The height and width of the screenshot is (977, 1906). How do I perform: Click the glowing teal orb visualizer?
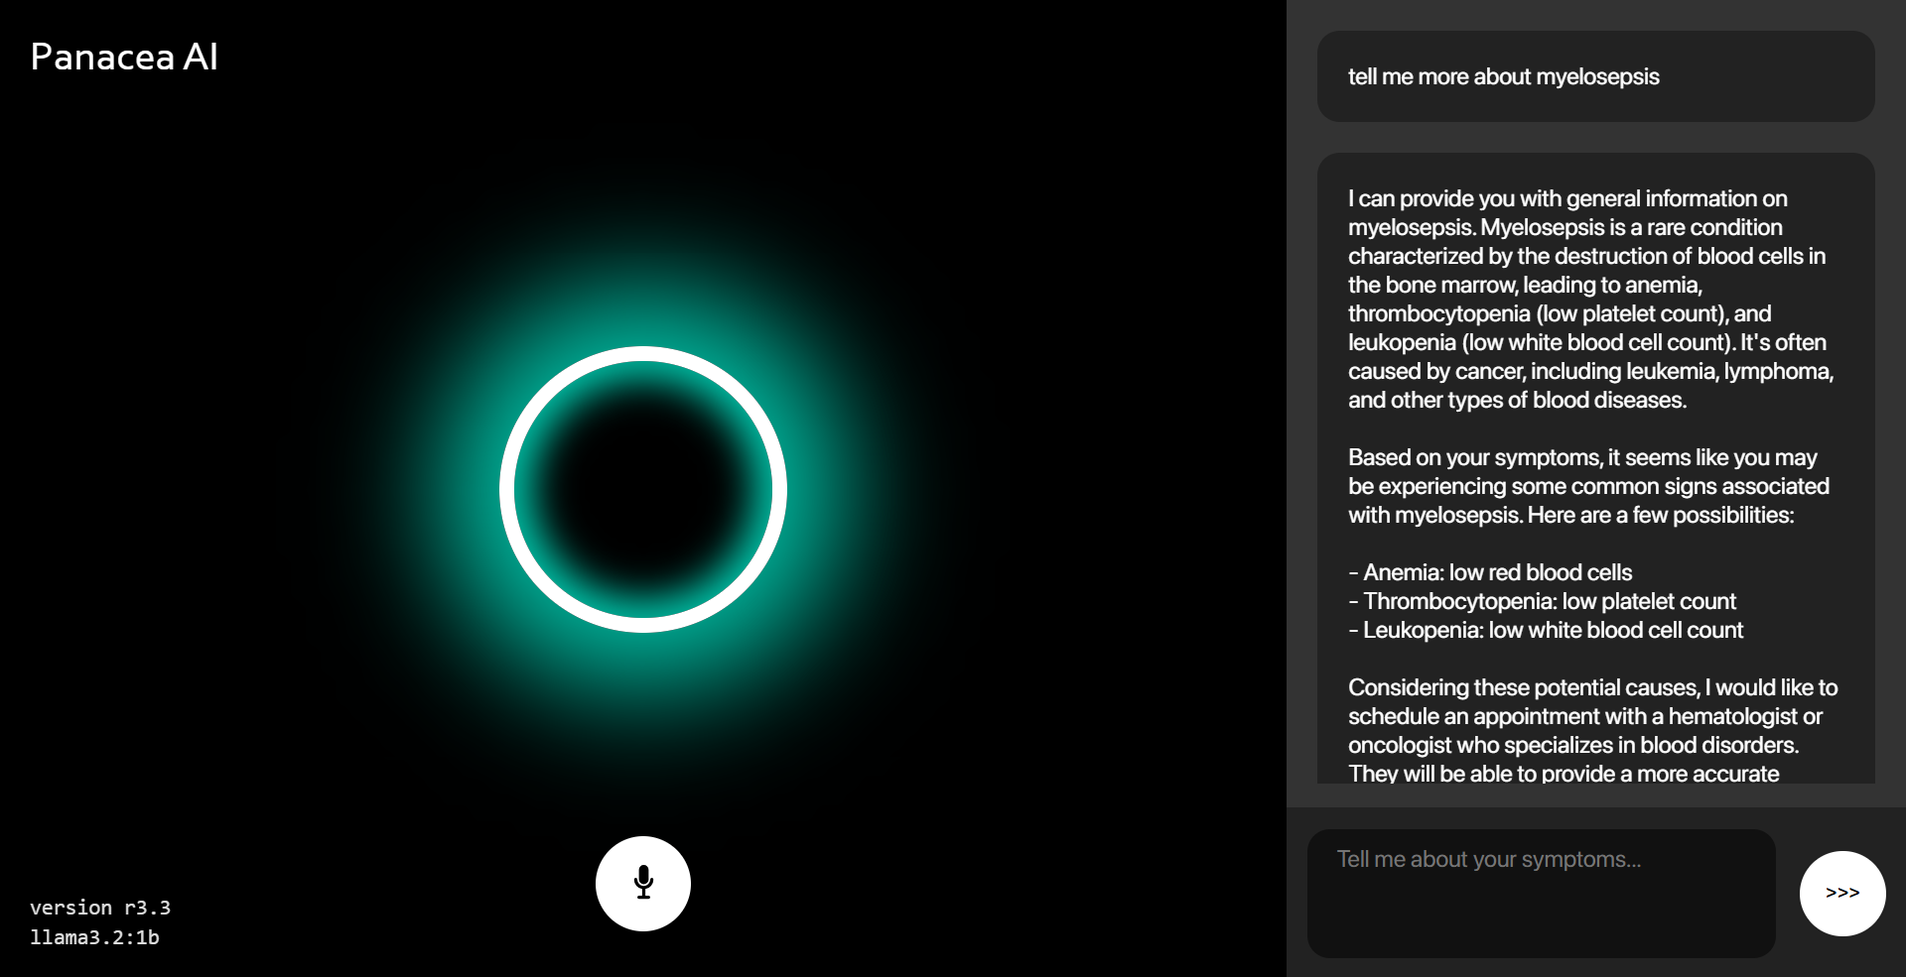[643, 489]
